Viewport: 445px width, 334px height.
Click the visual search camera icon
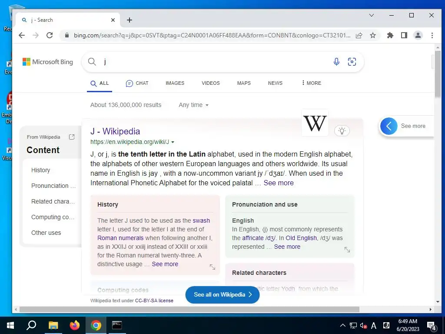(x=352, y=62)
